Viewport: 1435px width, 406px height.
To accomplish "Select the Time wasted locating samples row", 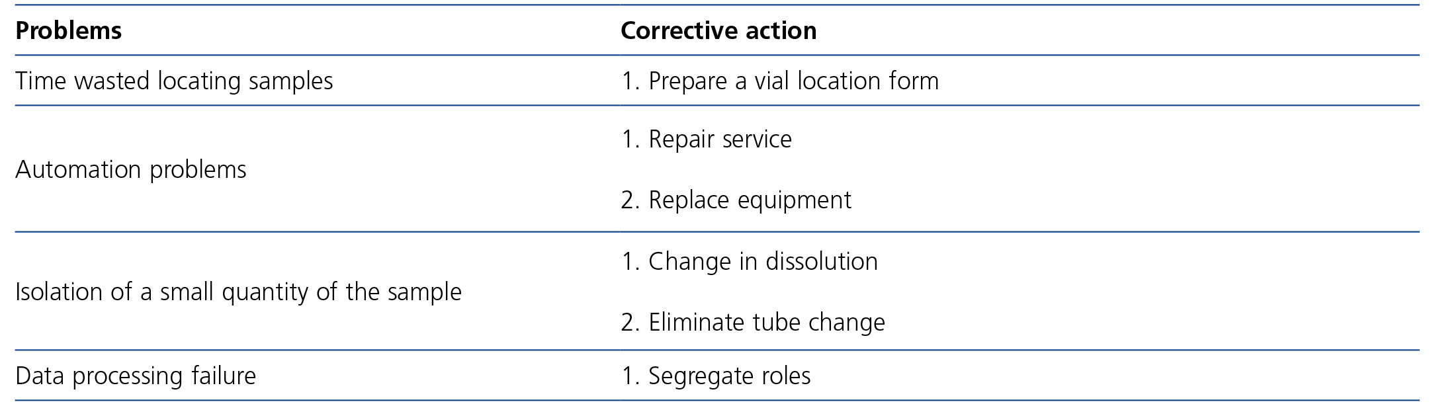I will tap(174, 81).
